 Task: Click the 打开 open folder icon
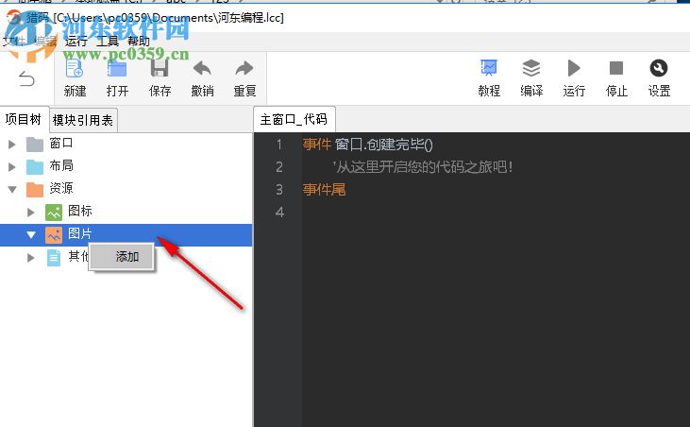tap(117, 68)
